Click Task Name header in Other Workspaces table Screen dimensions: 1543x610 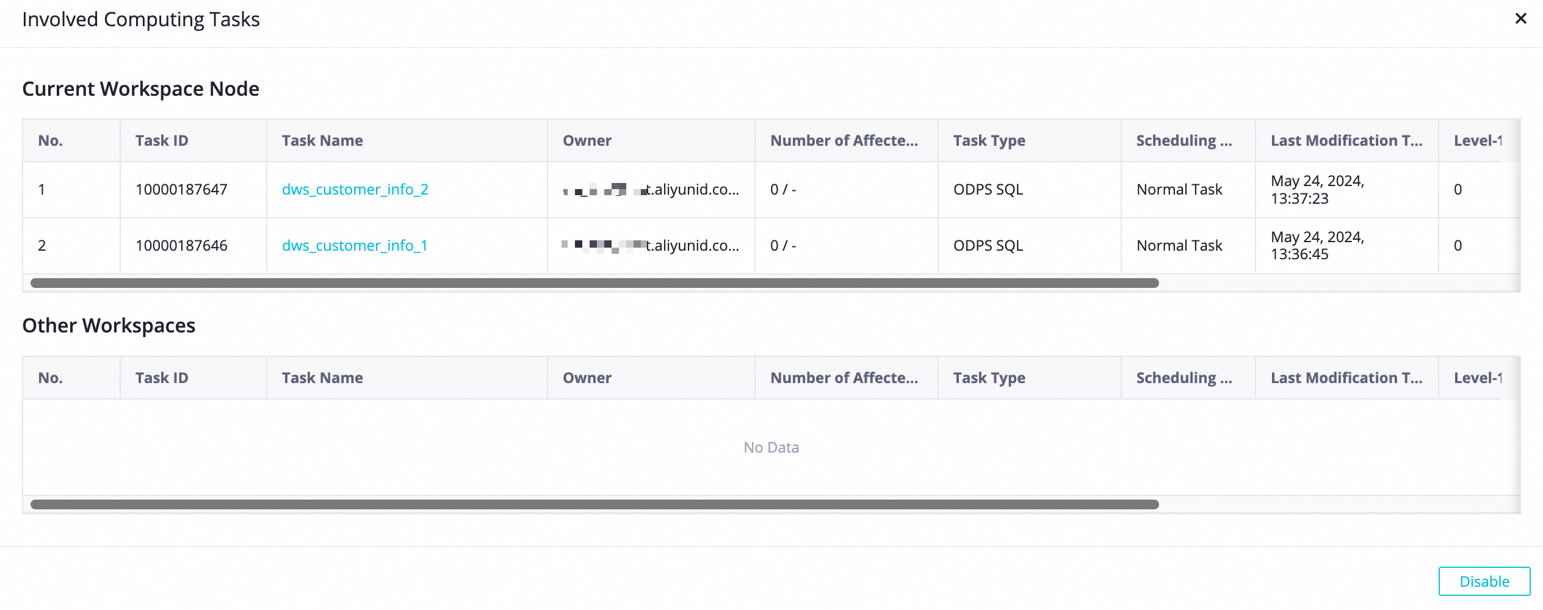click(322, 378)
